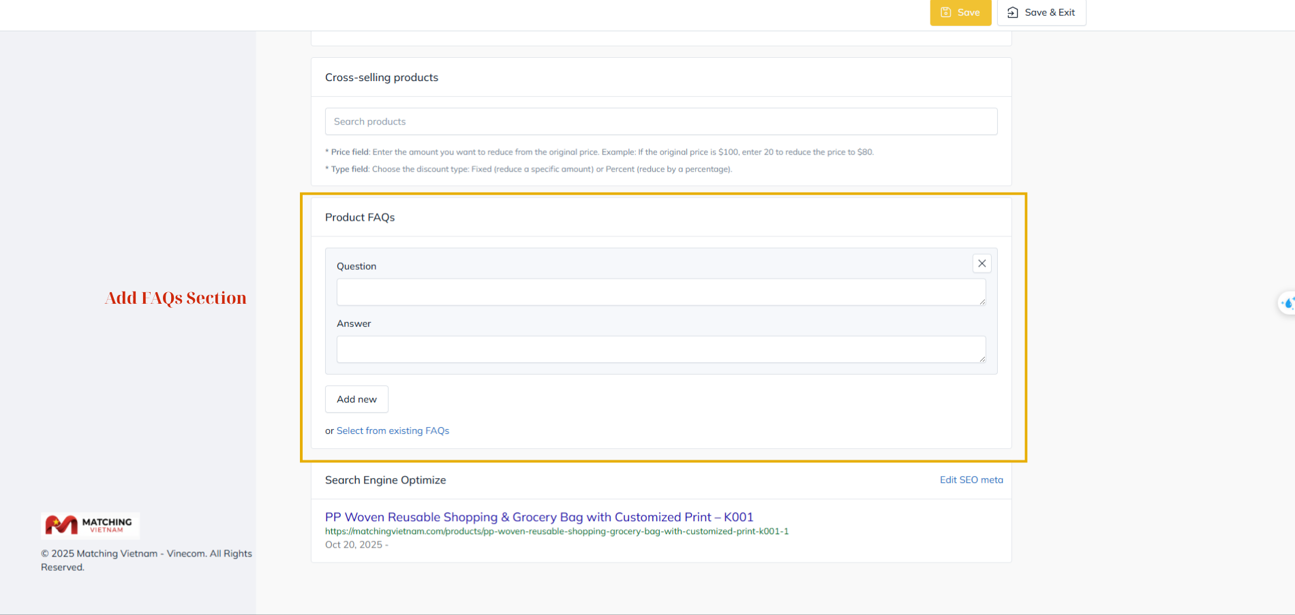Click the Matching Vietnam logo
Screen dimensions: 1295x615
pyautogui.click(x=90, y=525)
